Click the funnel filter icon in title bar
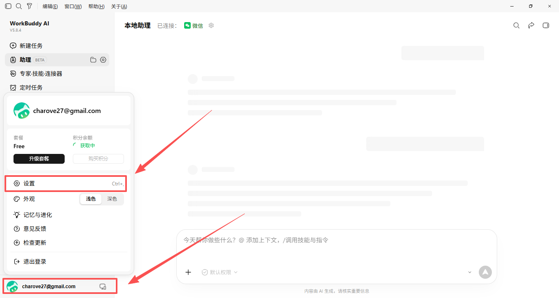This screenshot has height=298, width=559. [x=29, y=6]
